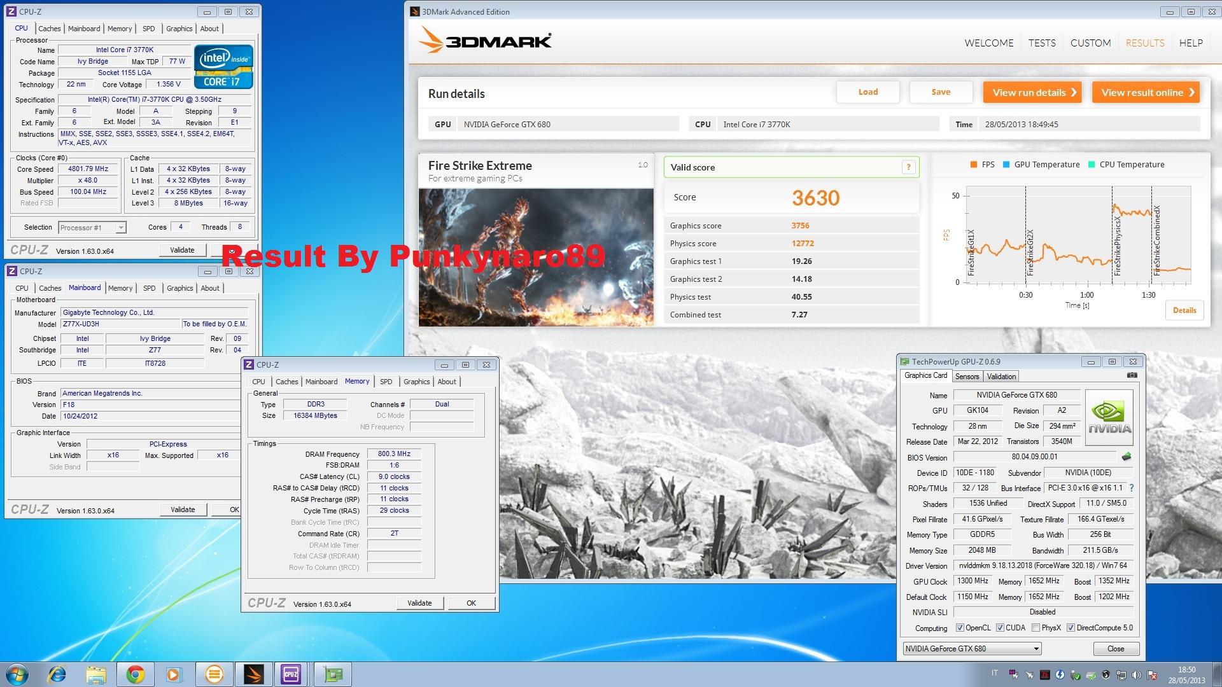Go to 3DMark CUSTOM section
The height and width of the screenshot is (687, 1222).
[x=1090, y=43]
